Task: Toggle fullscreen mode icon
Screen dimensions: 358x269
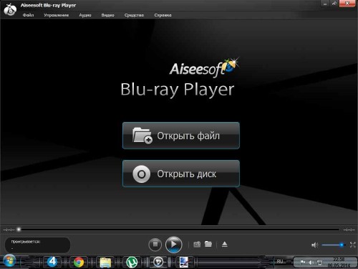Action: (x=352, y=245)
